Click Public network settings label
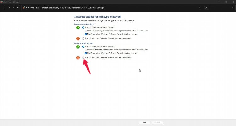Image resolution: width=236 pixels, height=126 pixels. coord(83,43)
